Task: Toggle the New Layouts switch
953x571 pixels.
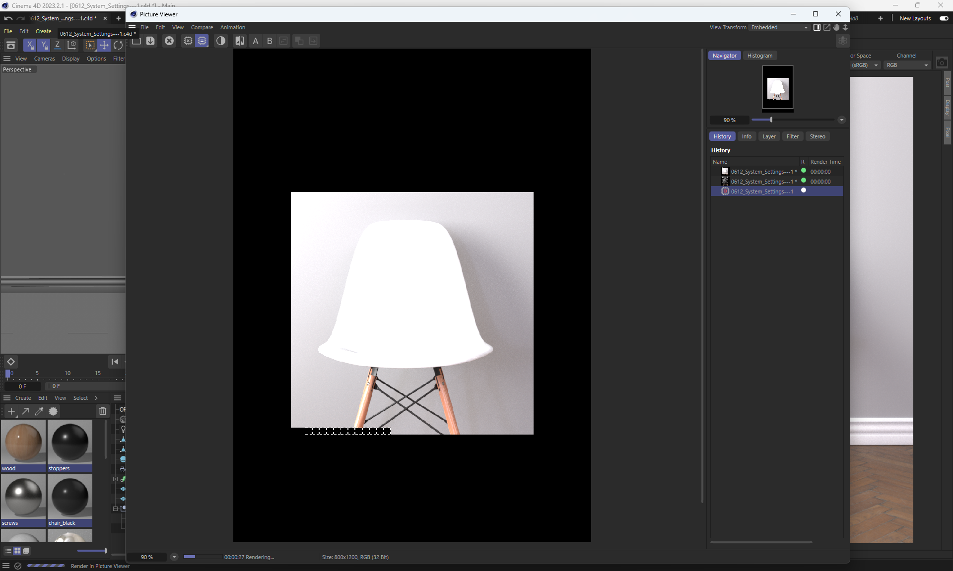Action: (x=944, y=18)
